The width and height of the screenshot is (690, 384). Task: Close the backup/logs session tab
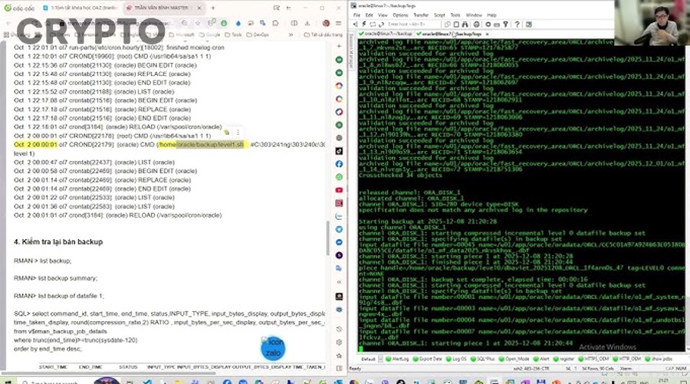point(487,34)
